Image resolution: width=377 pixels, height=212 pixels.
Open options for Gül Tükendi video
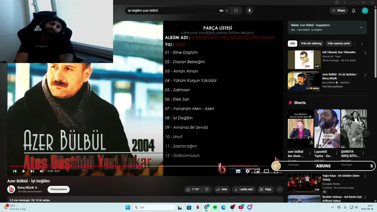pyautogui.click(x=365, y=53)
